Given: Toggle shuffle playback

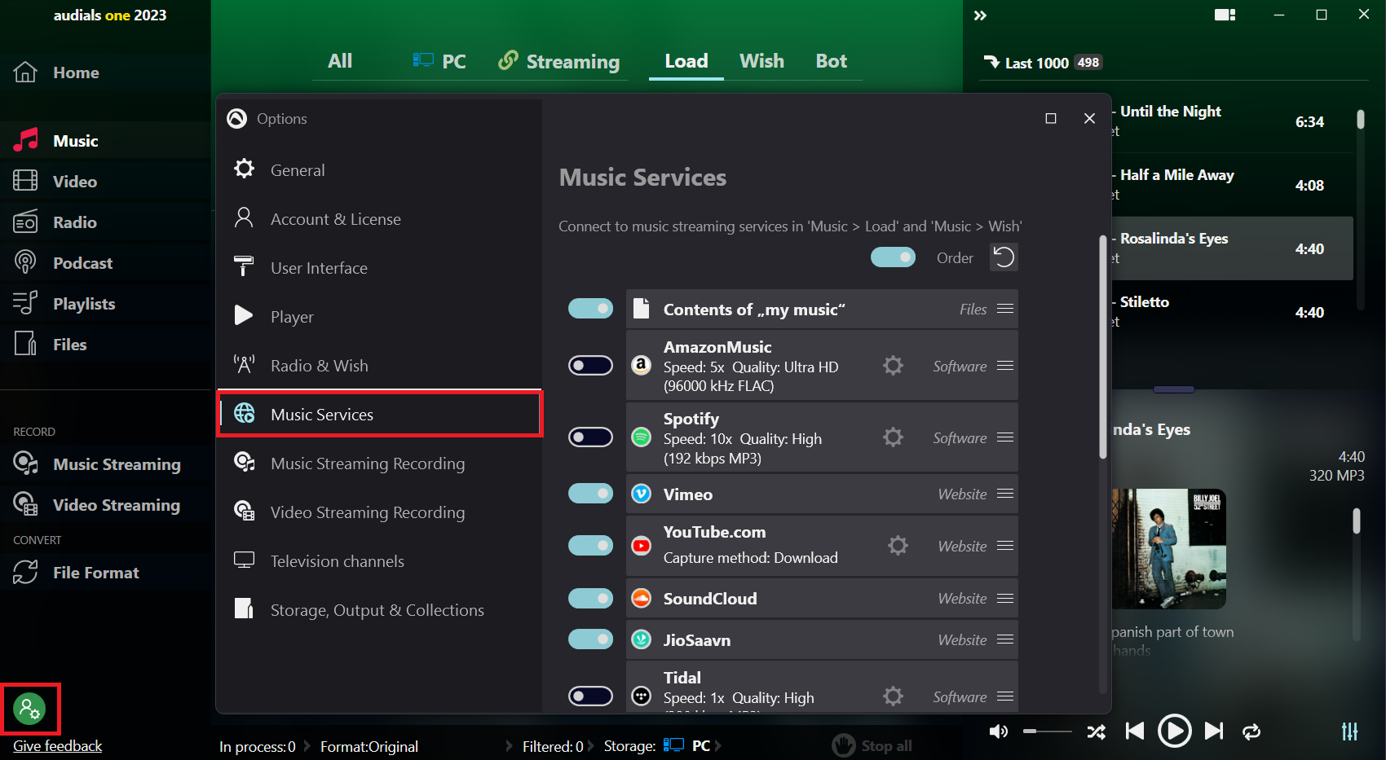Looking at the screenshot, I should click(x=1097, y=731).
